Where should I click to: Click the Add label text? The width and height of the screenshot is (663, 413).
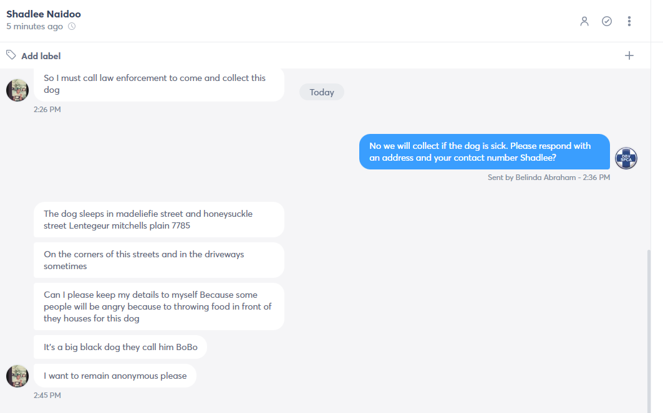pyautogui.click(x=41, y=55)
